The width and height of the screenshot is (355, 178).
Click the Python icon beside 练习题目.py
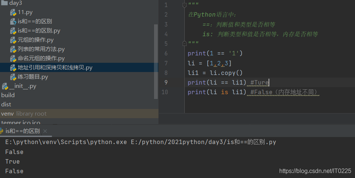tap(13, 77)
